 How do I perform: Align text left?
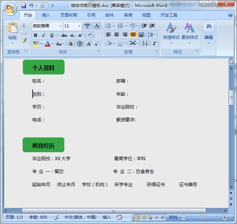tap(109, 35)
